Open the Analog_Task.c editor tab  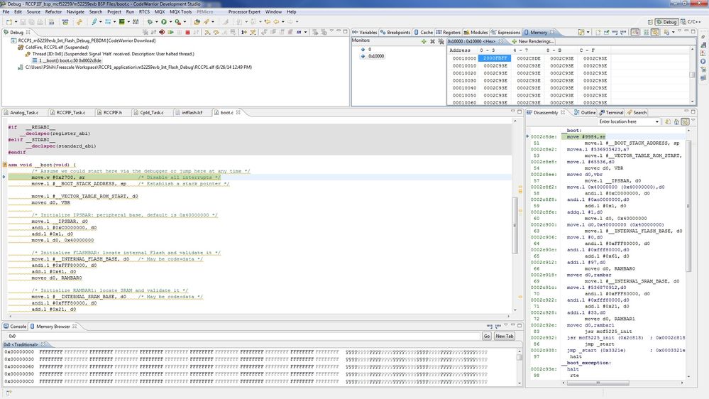coord(24,112)
